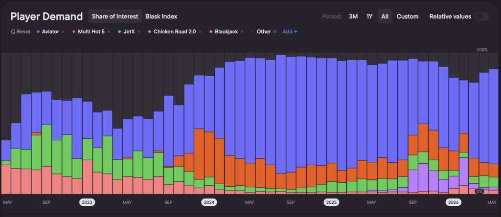Screen dimensions: 501x217
Task: Switch to Blask Index tab
Action: point(161,16)
